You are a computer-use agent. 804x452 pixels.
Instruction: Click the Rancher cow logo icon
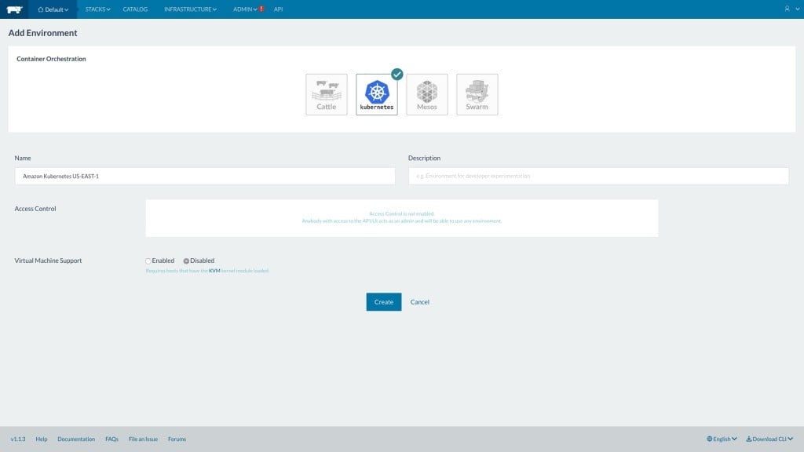click(14, 9)
